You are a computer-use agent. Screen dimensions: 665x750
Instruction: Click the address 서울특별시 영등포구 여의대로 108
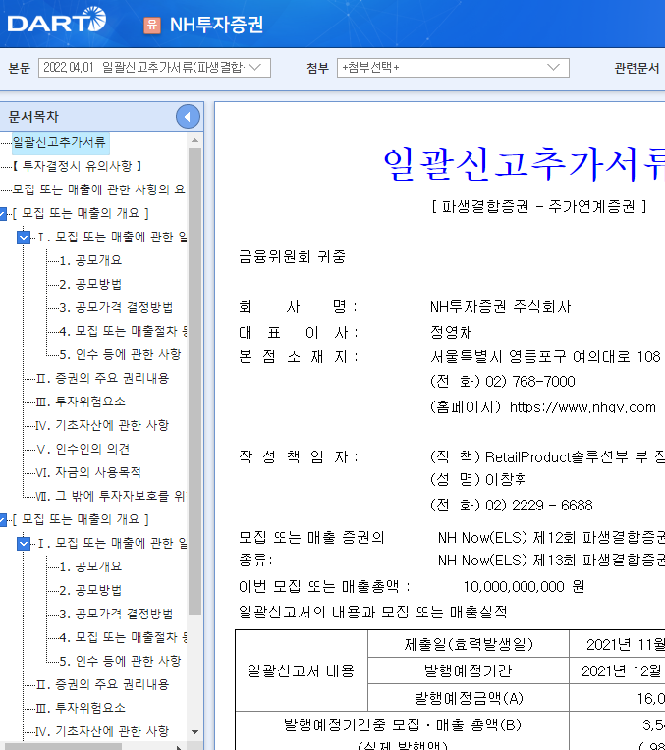pos(545,356)
